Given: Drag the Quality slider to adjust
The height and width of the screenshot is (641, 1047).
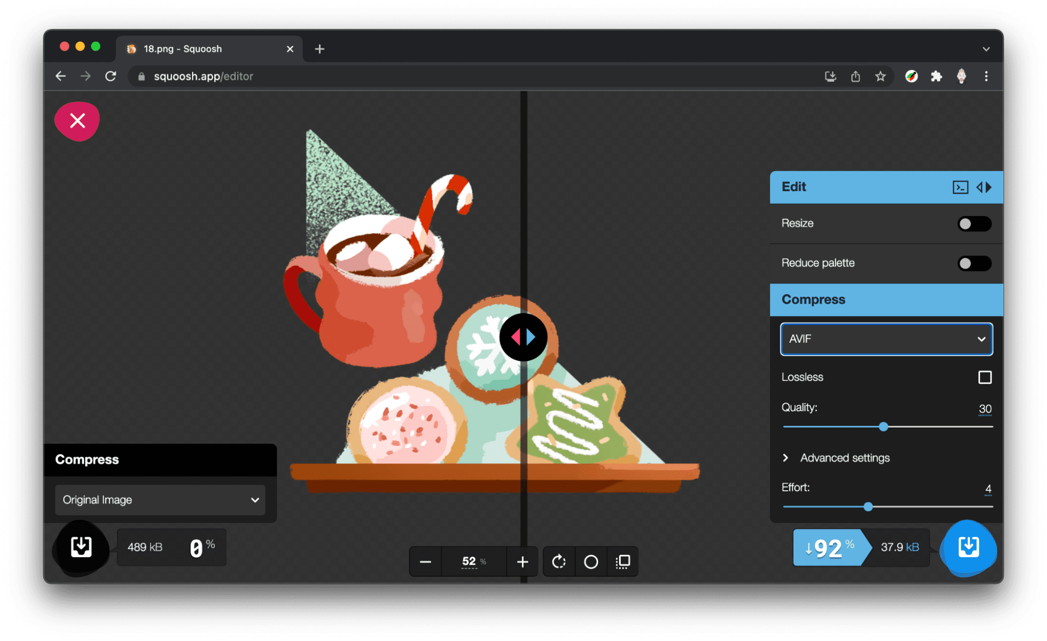Looking at the screenshot, I should click(x=883, y=426).
